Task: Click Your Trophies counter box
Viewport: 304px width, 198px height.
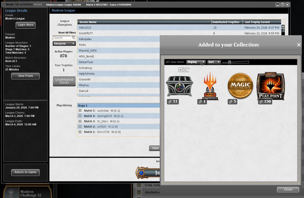Action: (x=64, y=68)
